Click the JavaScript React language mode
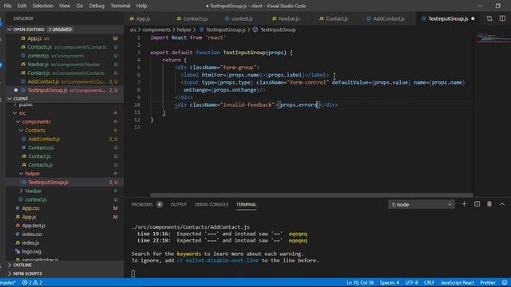The image size is (511, 287). (x=458, y=283)
